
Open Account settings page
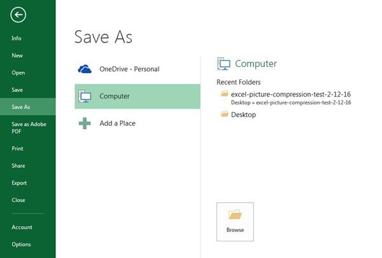tap(22, 227)
